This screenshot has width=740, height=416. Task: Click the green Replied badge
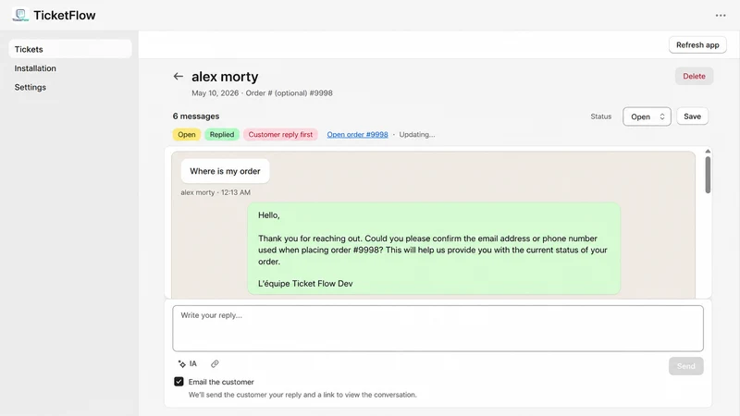click(x=222, y=134)
